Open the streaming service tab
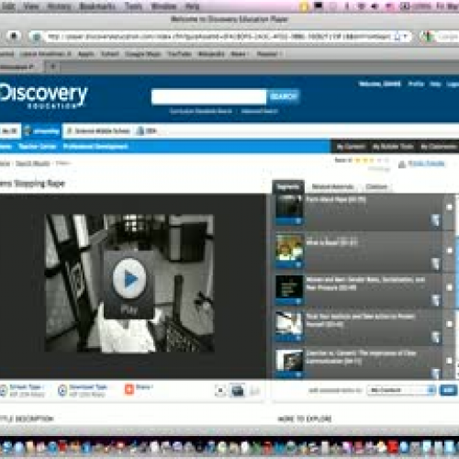Viewport: 459px width, 459px height. pyautogui.click(x=42, y=130)
